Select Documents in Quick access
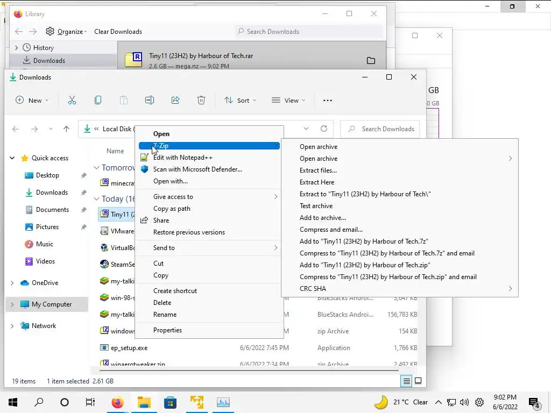Screen dimensions: 551x413 (x=52, y=210)
